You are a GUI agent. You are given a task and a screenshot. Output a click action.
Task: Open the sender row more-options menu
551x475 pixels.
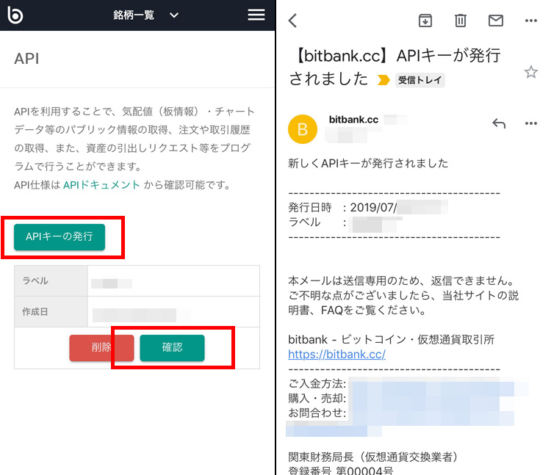click(531, 123)
